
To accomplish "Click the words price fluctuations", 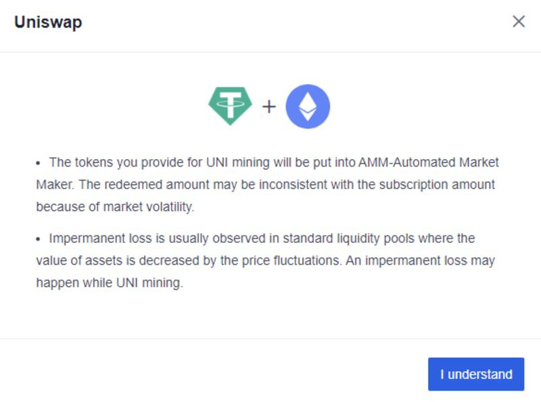I will click(292, 261).
